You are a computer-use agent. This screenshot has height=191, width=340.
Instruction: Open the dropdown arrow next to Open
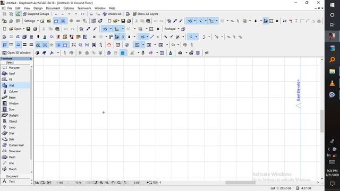(23, 29)
